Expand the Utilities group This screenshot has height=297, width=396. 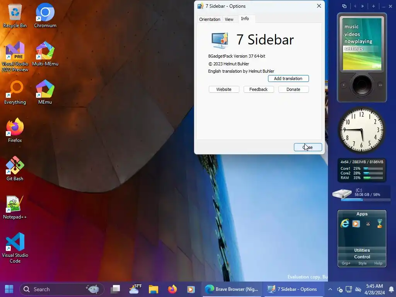click(x=362, y=250)
